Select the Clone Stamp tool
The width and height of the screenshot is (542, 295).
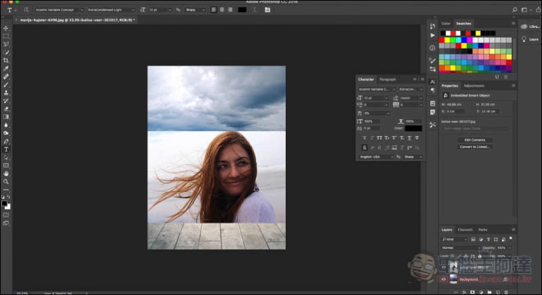pos(6,93)
